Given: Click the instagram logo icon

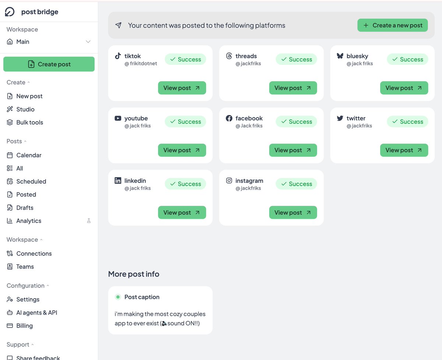Looking at the screenshot, I should (229, 181).
